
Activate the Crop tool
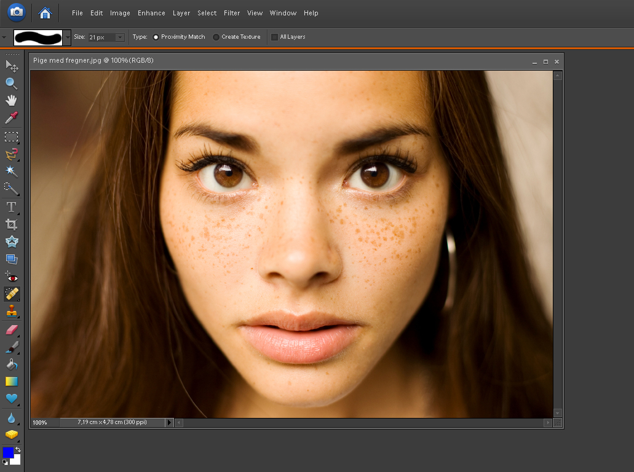pyautogui.click(x=11, y=224)
